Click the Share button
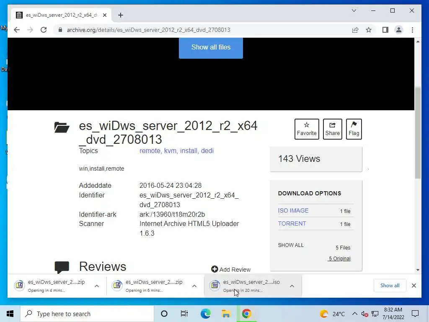 pyautogui.click(x=332, y=129)
